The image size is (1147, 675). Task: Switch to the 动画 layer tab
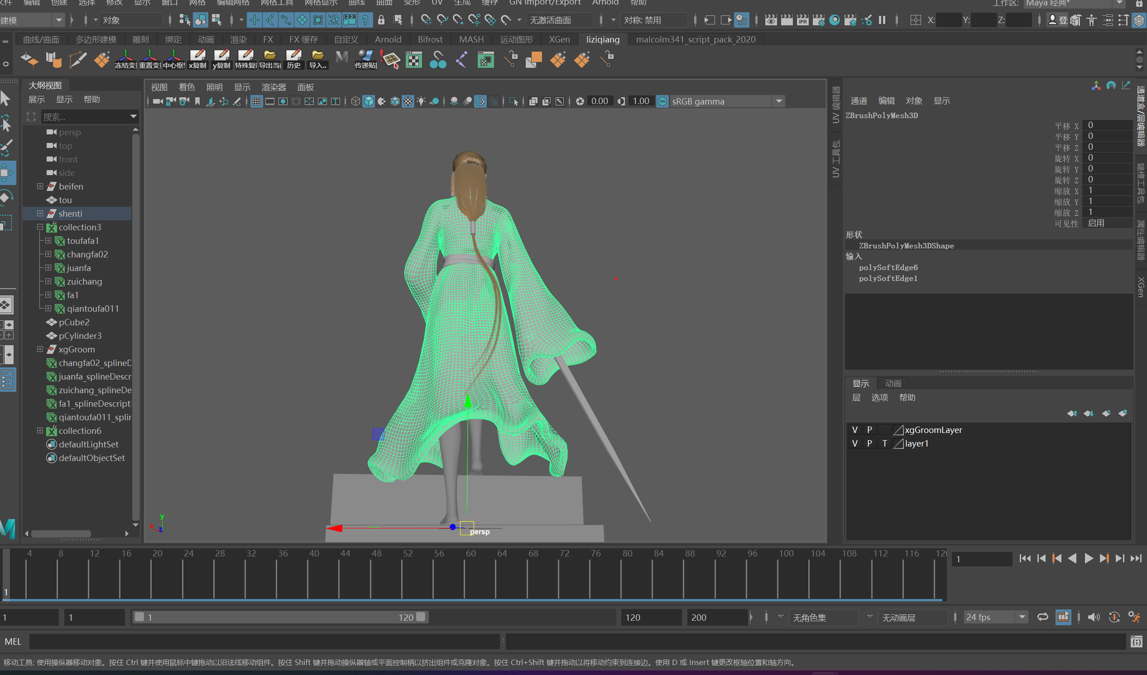coord(893,384)
